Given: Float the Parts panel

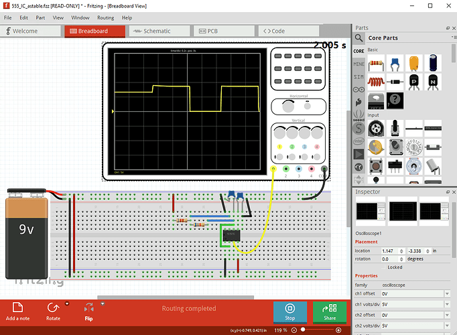Looking at the screenshot, I should click(x=448, y=28).
